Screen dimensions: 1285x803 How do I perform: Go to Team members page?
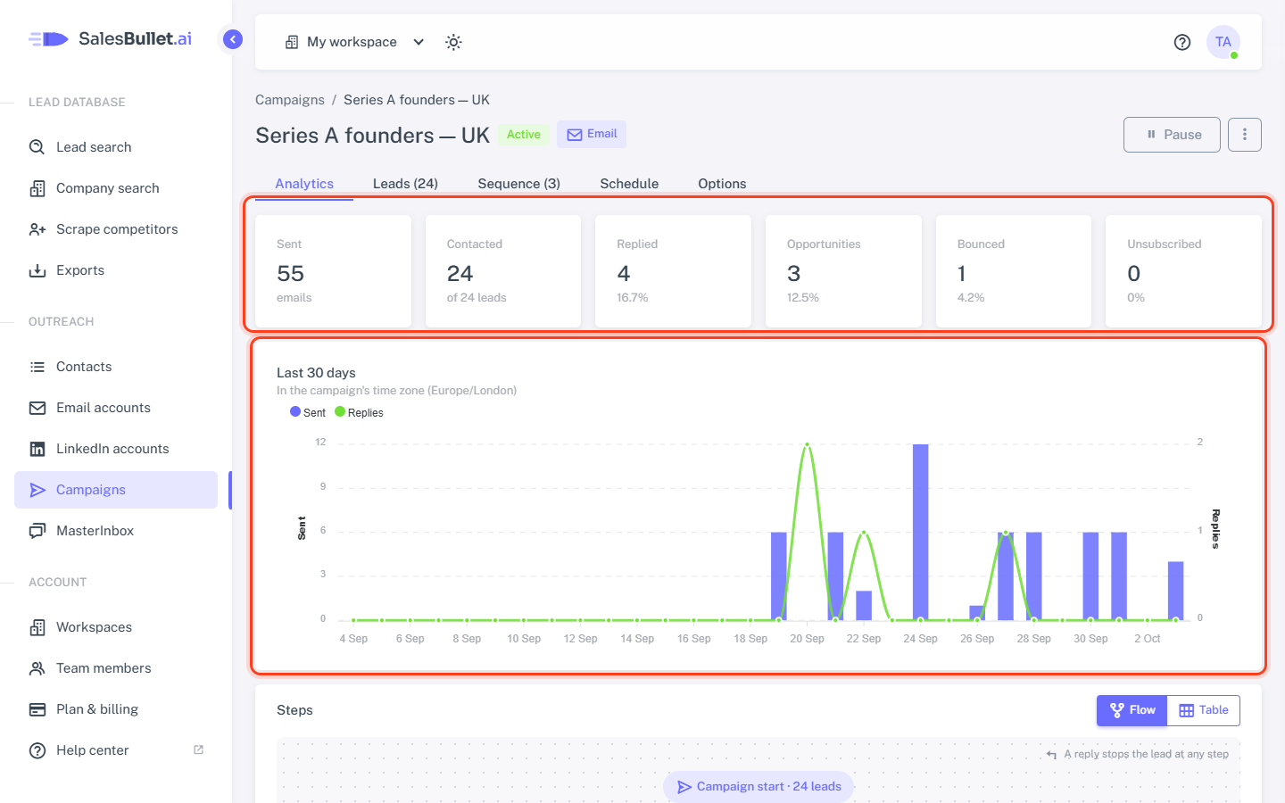click(x=116, y=668)
